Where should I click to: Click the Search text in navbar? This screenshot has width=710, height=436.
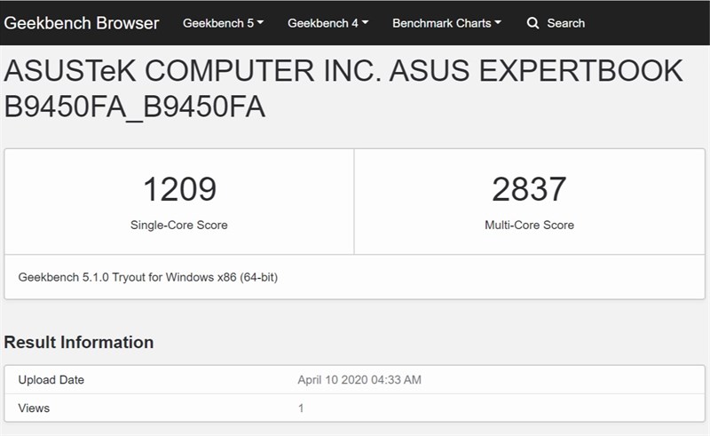[x=565, y=23]
